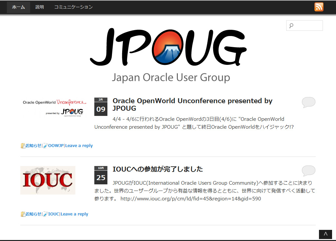Click the scroll-to-top arrow button
Viewport: 336px width, 241px height.
326,234
